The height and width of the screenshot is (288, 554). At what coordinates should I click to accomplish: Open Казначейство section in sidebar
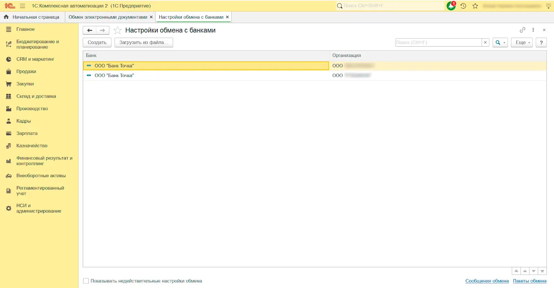32,146
